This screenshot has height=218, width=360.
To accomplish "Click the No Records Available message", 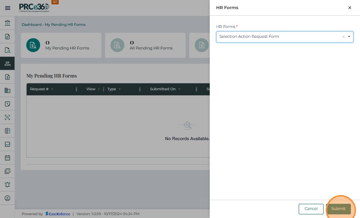I will point(187,139).
